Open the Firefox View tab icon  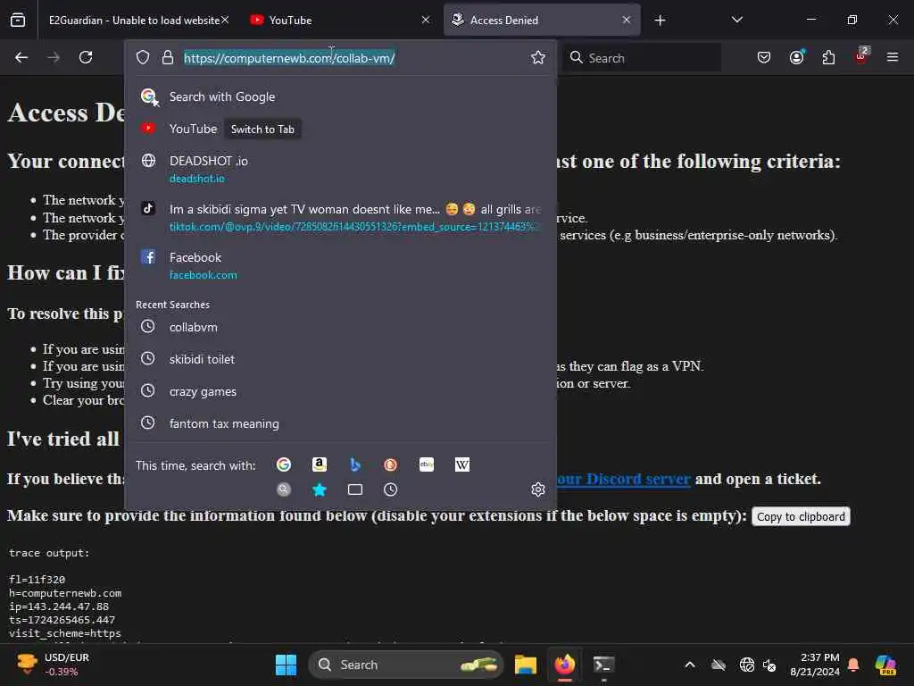tap(18, 20)
